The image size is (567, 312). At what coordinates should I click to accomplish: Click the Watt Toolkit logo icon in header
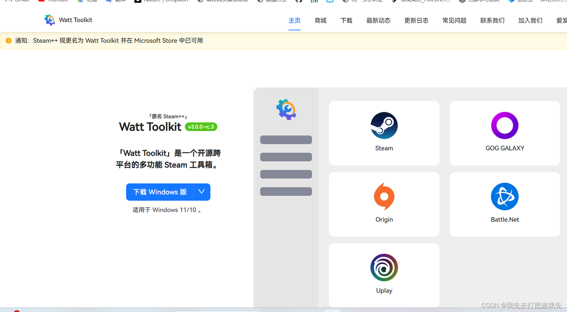[x=50, y=20]
